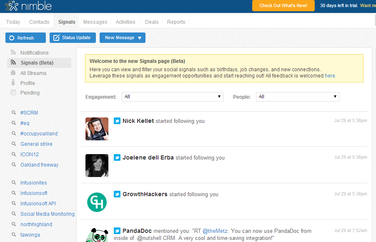Click the Twitter icon next to PandaDoc
The width and height of the screenshot is (376, 242).
point(117,231)
